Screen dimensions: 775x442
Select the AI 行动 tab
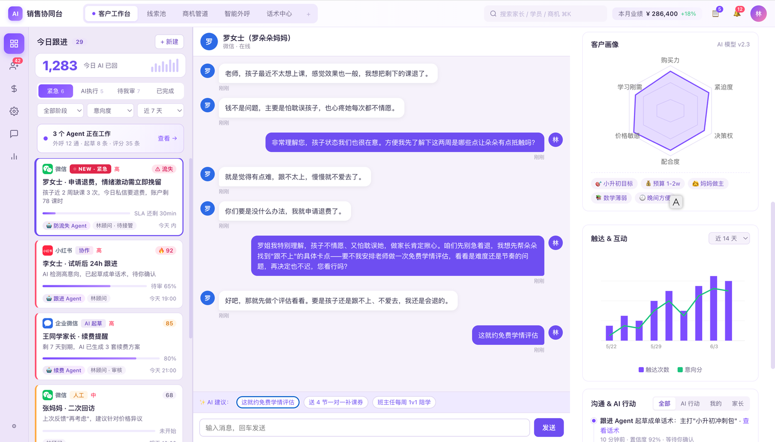tap(690, 404)
